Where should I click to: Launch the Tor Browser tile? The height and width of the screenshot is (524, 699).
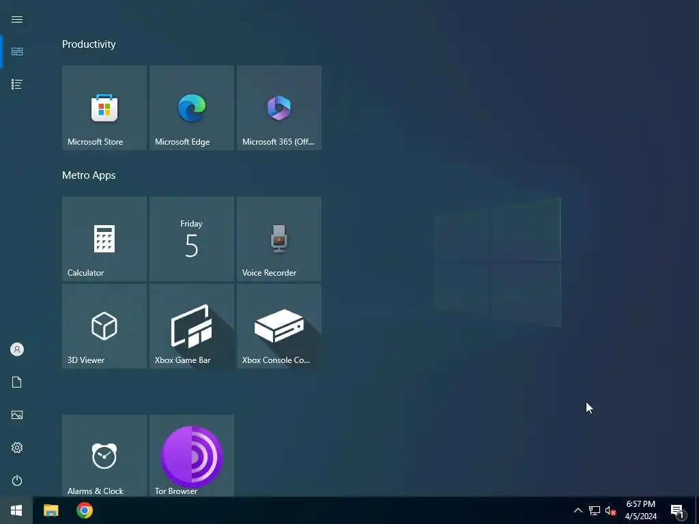[x=192, y=456]
